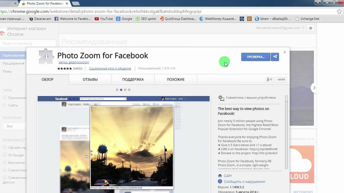Screen dimensions: 344x193
Task: Click the description panel scrollbar
Action: pos(286,132)
